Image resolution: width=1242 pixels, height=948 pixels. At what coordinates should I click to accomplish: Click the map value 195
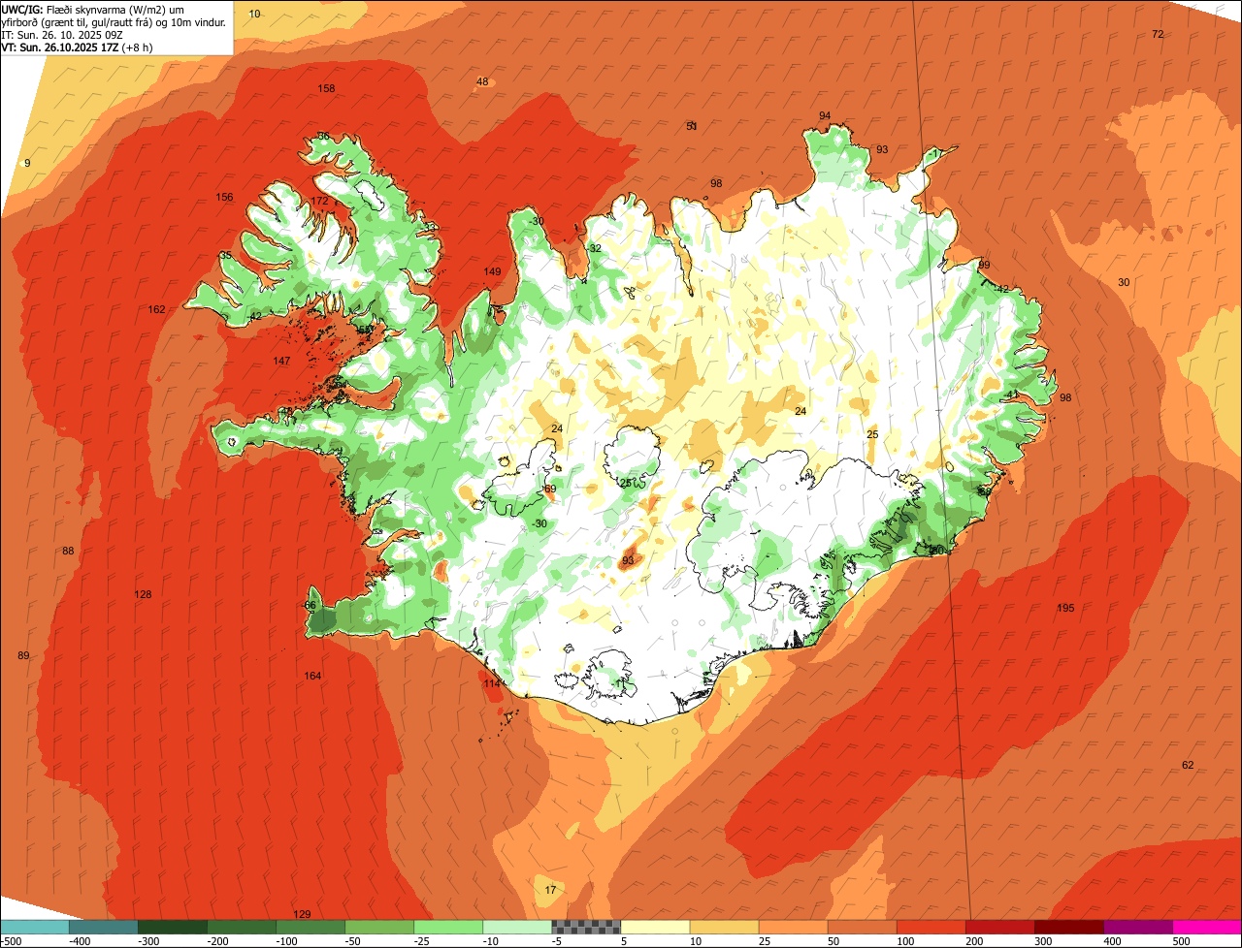click(1065, 609)
